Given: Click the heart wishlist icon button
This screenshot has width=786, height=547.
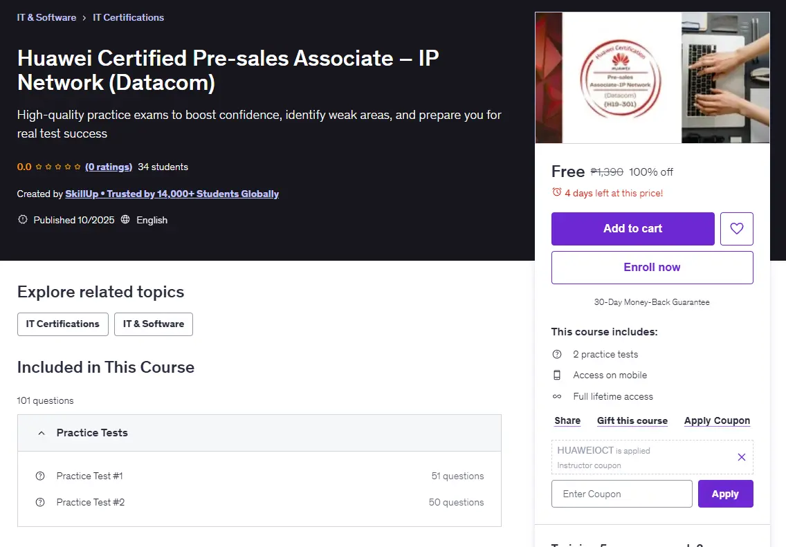Looking at the screenshot, I should pyautogui.click(x=736, y=228).
